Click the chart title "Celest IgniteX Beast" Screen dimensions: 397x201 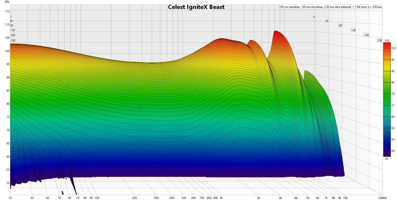(196, 7)
